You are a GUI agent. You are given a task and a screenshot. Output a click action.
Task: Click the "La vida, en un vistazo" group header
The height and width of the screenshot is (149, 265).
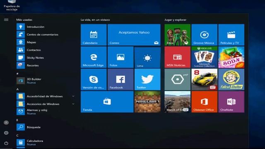coord(95,20)
